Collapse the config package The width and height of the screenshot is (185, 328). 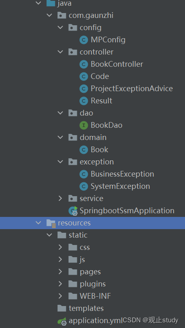click(x=61, y=28)
